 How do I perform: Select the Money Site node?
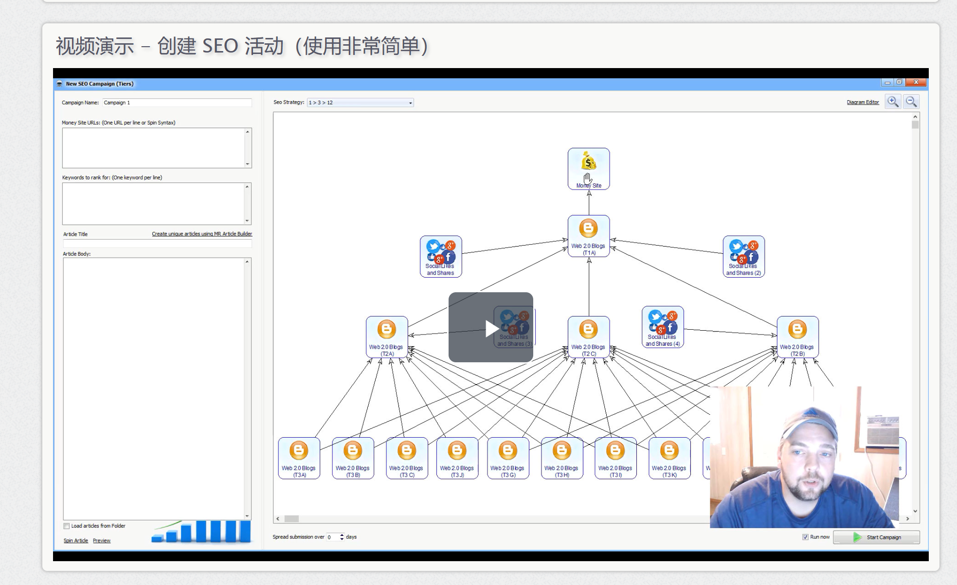[588, 168]
